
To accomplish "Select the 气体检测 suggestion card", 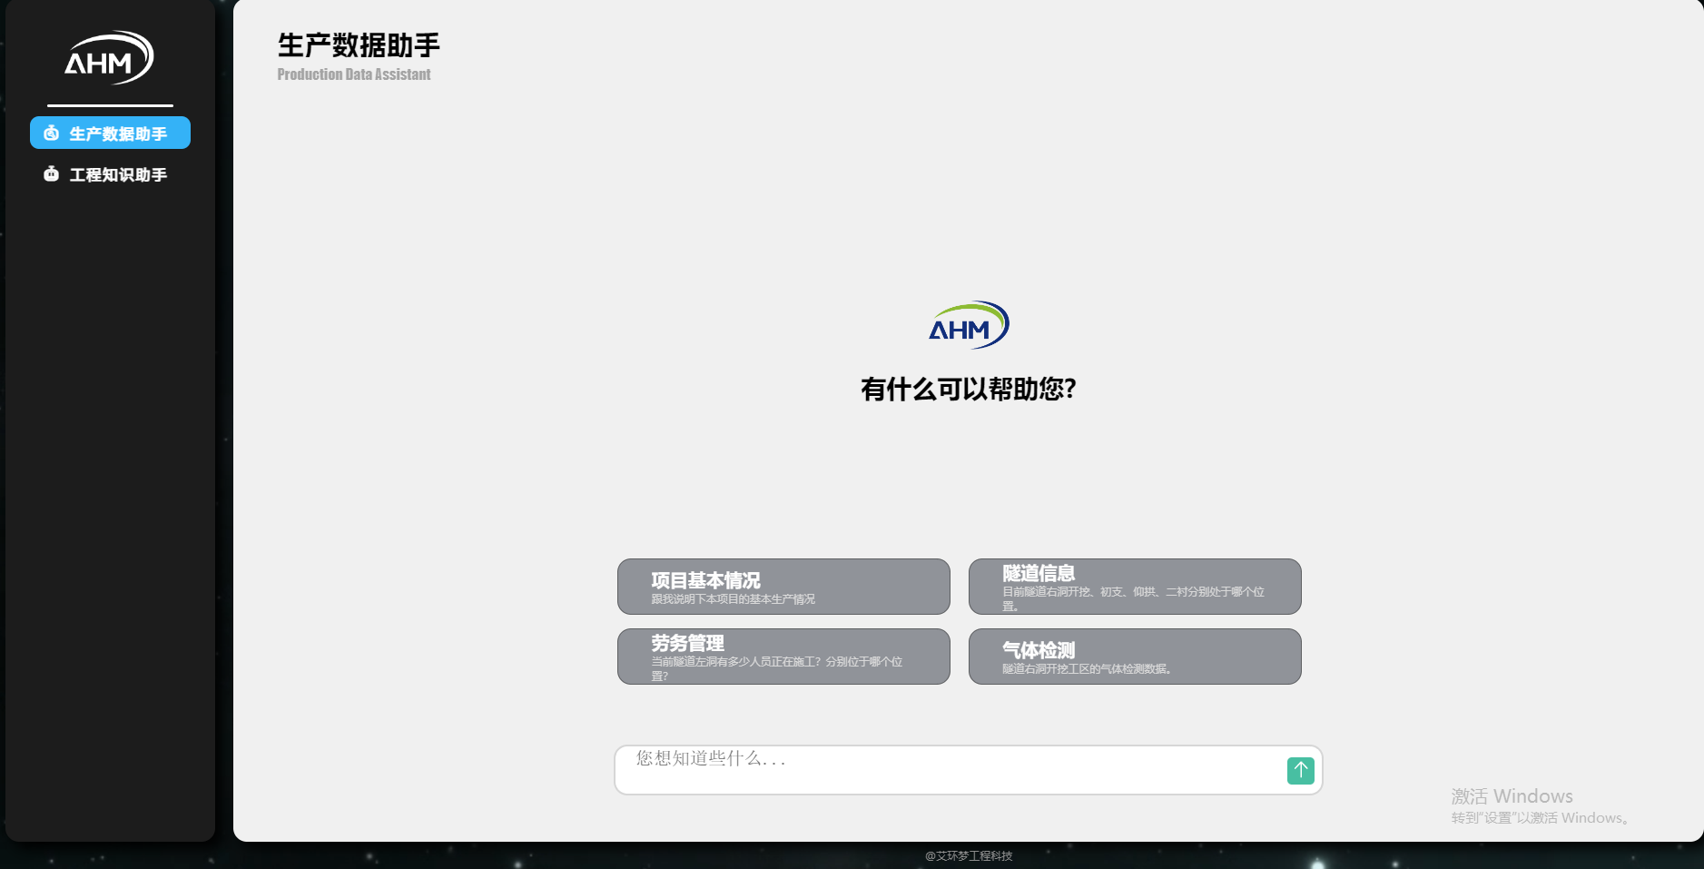I will (x=1135, y=657).
